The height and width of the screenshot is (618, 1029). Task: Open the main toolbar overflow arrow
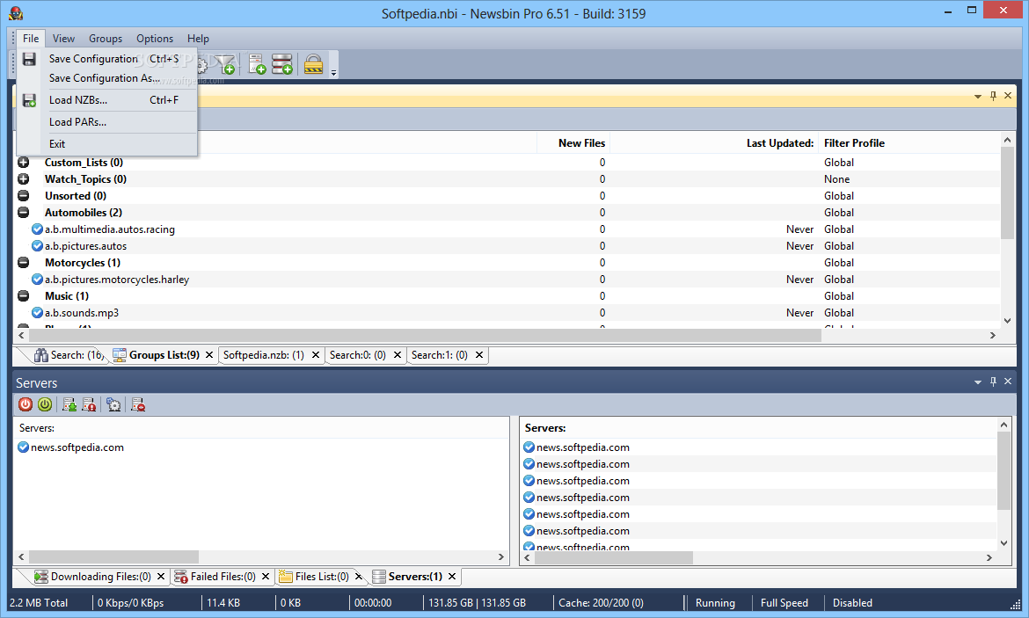333,72
